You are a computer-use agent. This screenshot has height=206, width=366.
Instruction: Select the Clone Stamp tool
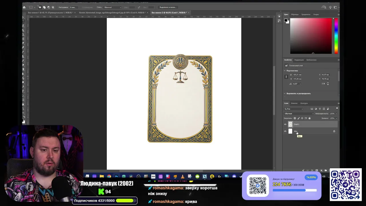(x=23, y=56)
